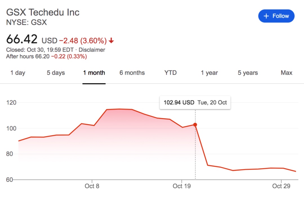Click the Oct 29 axis label
Image resolution: width=304 pixels, height=197 pixels.
point(281,186)
